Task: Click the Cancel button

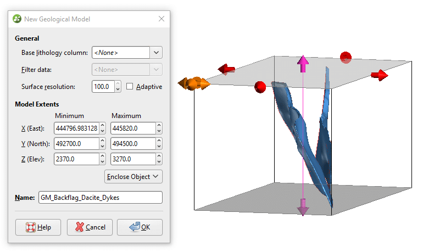Action: 90,227
